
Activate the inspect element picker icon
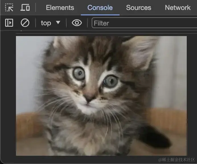coord(9,7)
